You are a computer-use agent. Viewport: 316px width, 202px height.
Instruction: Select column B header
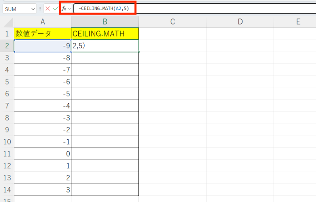pyautogui.click(x=105, y=22)
